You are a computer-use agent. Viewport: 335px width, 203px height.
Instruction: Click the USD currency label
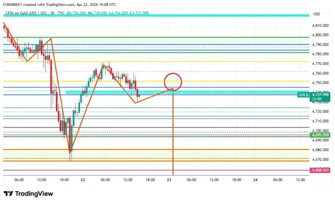tap(317, 14)
